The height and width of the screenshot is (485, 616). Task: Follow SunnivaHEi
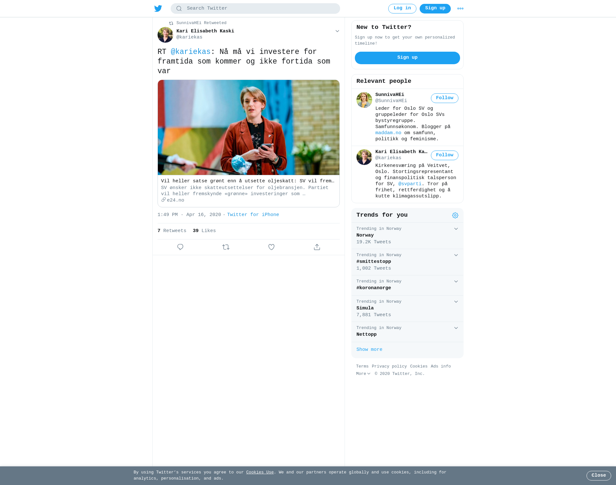coord(445,98)
